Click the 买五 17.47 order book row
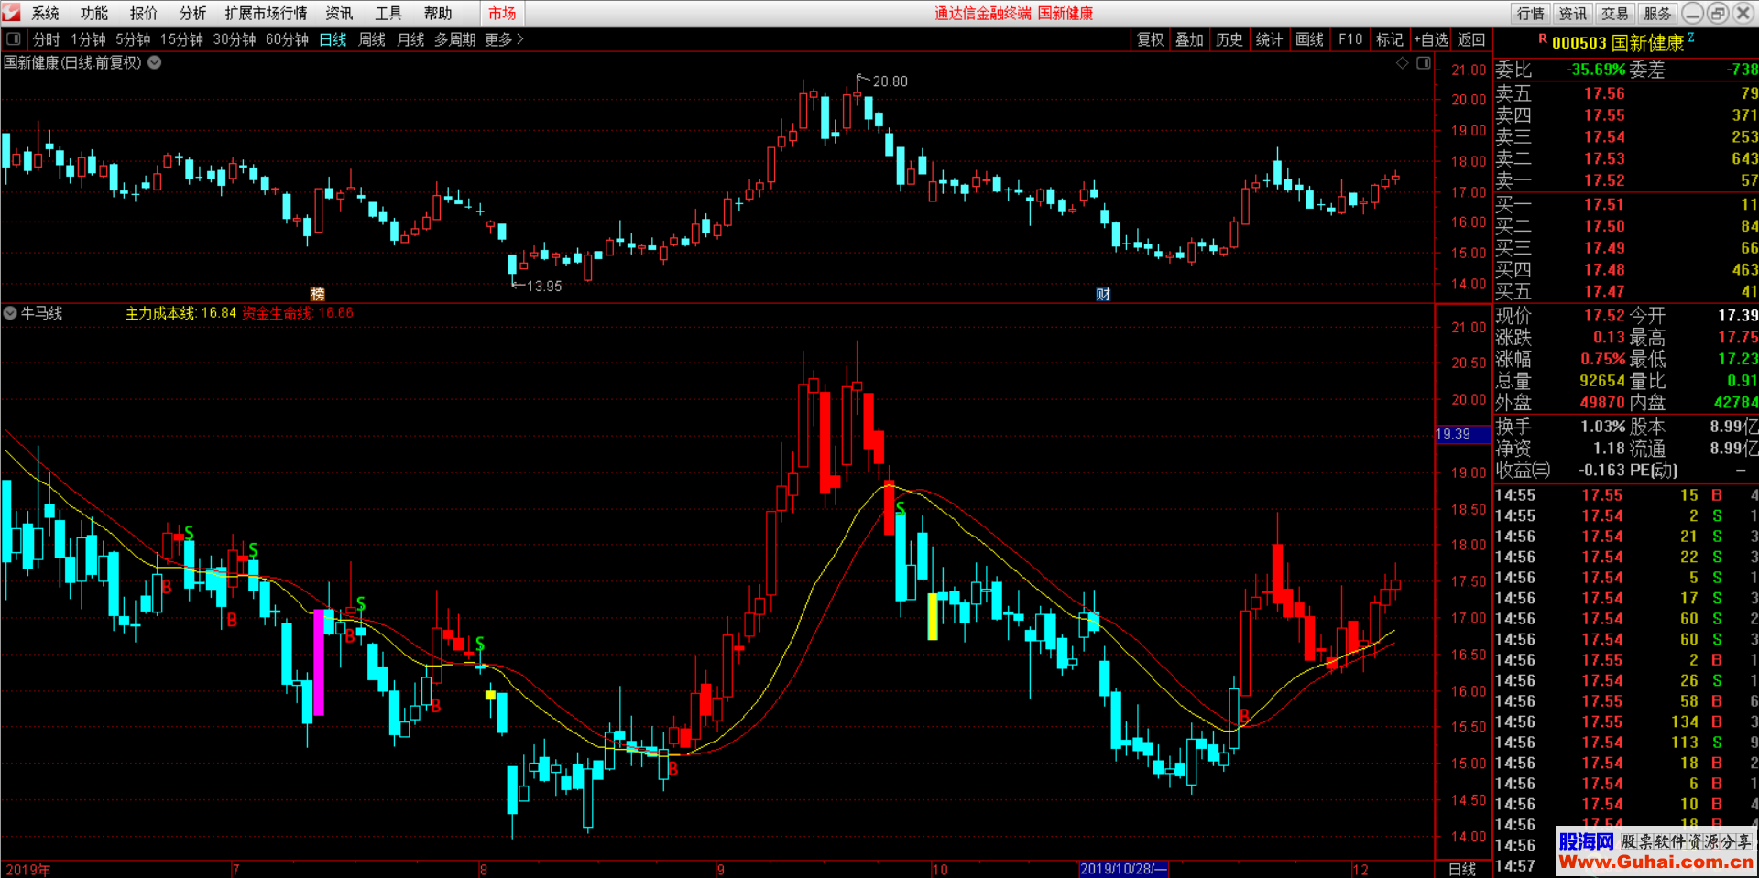 (1626, 291)
